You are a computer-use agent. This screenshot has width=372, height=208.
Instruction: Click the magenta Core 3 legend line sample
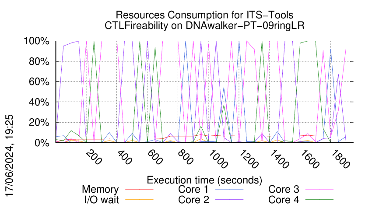tap(319, 189)
